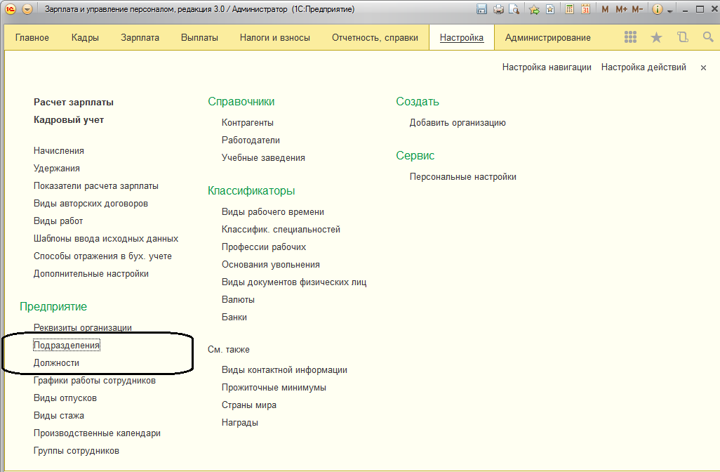Open Персональные настройки

point(463,177)
